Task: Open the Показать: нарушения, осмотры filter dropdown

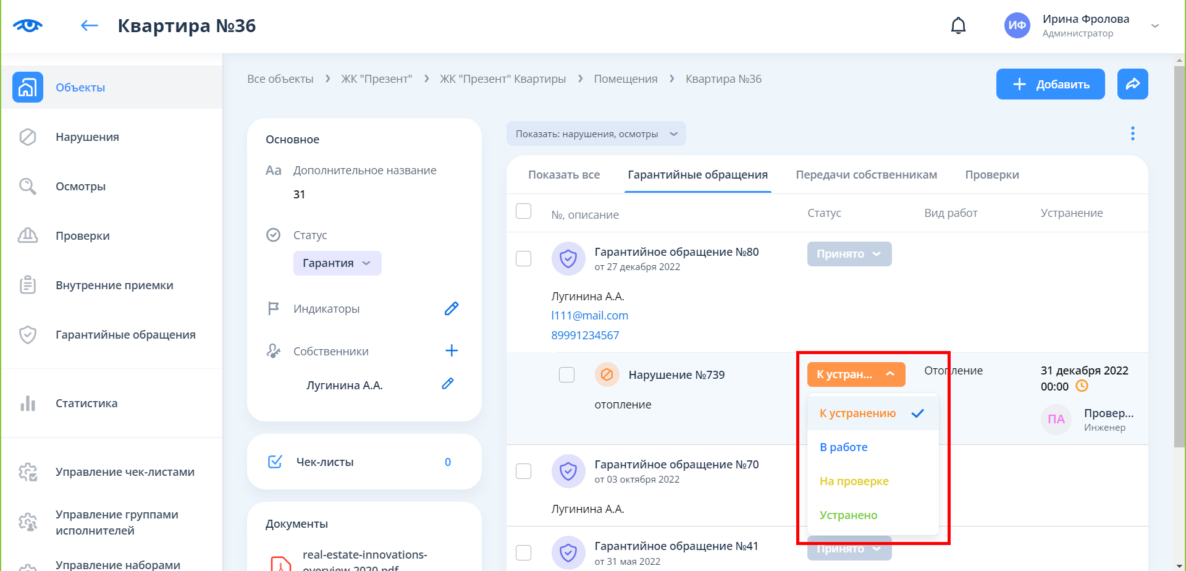Action: [x=595, y=134]
